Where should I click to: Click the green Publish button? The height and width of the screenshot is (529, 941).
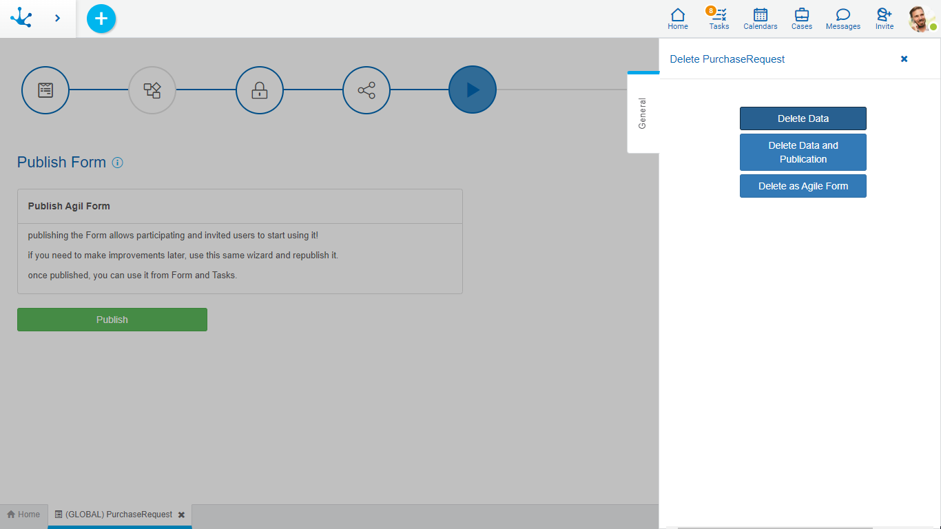click(112, 320)
